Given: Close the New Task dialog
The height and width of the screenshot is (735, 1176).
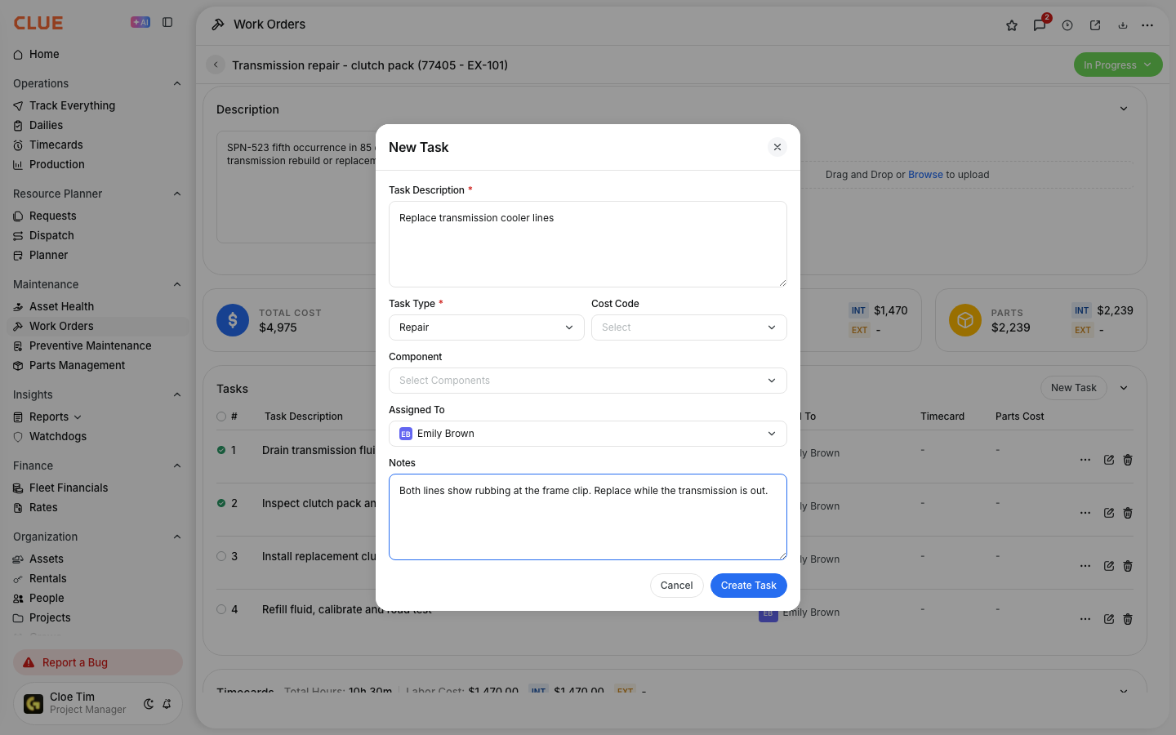Looking at the screenshot, I should (x=777, y=147).
